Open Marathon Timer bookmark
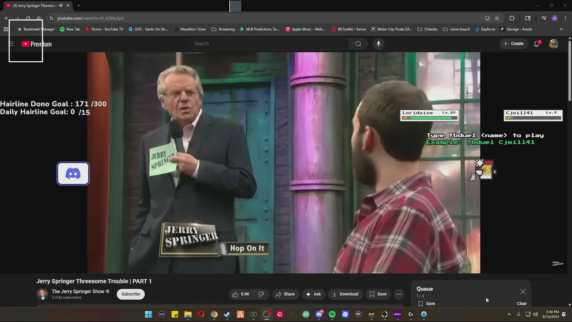572x322 pixels. pyautogui.click(x=190, y=29)
